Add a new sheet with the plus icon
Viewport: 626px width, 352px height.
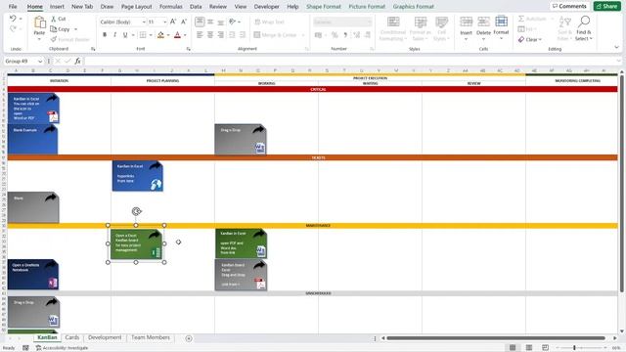point(189,338)
